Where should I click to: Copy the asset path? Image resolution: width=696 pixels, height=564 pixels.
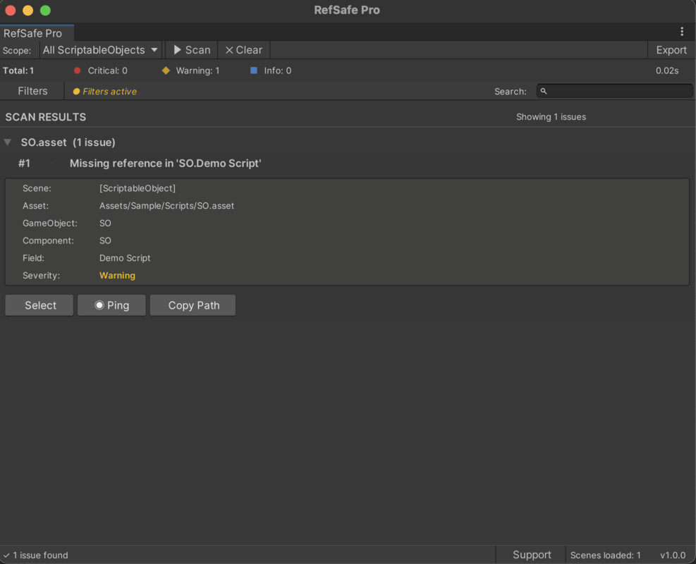pyautogui.click(x=193, y=305)
